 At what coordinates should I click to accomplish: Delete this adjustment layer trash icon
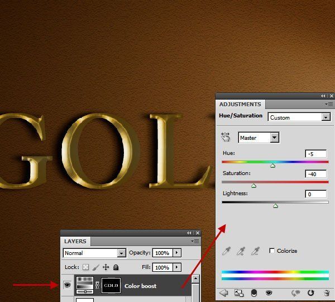click(x=327, y=293)
